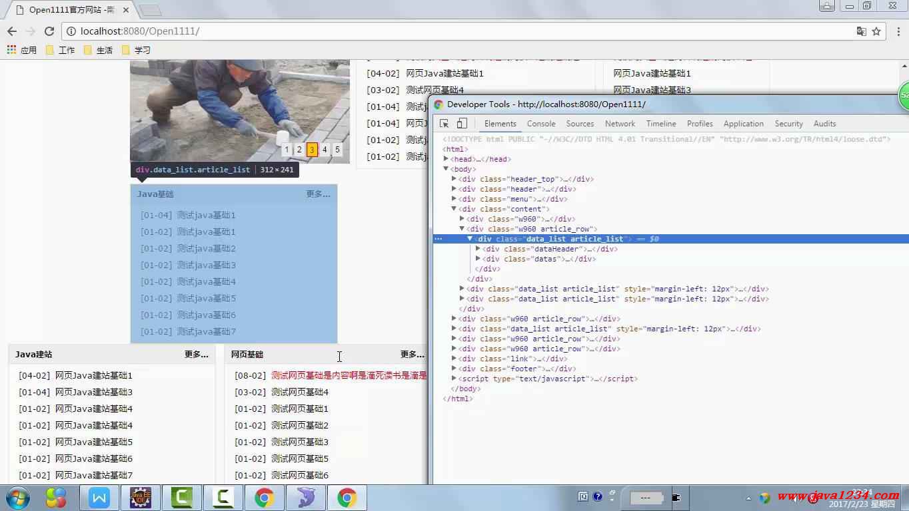The height and width of the screenshot is (511, 909).
Task: Open the dolphin SQLyog taskbar icon
Action: (x=305, y=498)
